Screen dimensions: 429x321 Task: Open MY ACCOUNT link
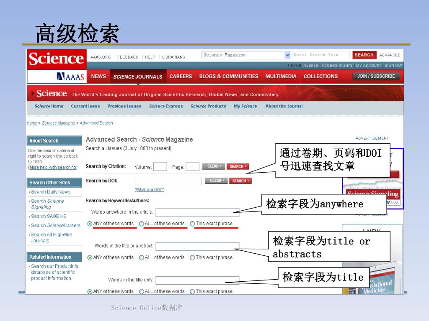[369, 66]
